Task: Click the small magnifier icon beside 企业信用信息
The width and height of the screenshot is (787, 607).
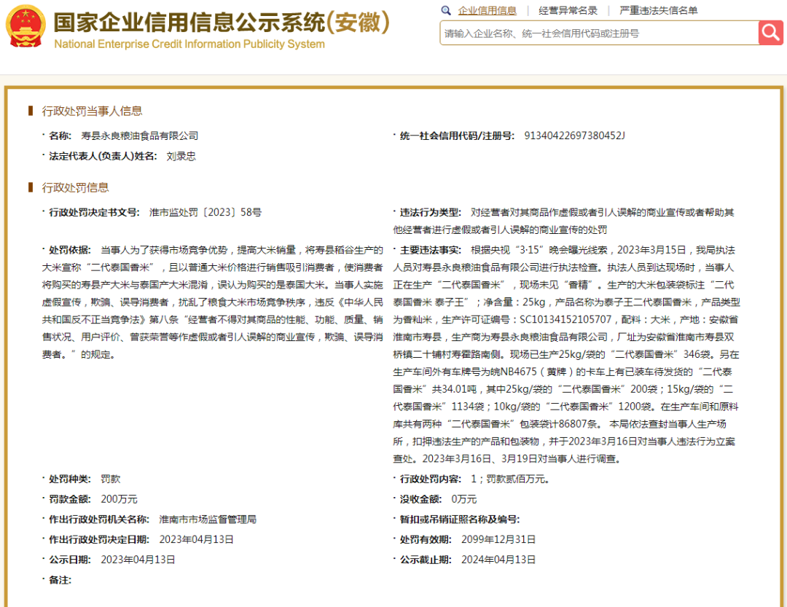Action: [446, 10]
